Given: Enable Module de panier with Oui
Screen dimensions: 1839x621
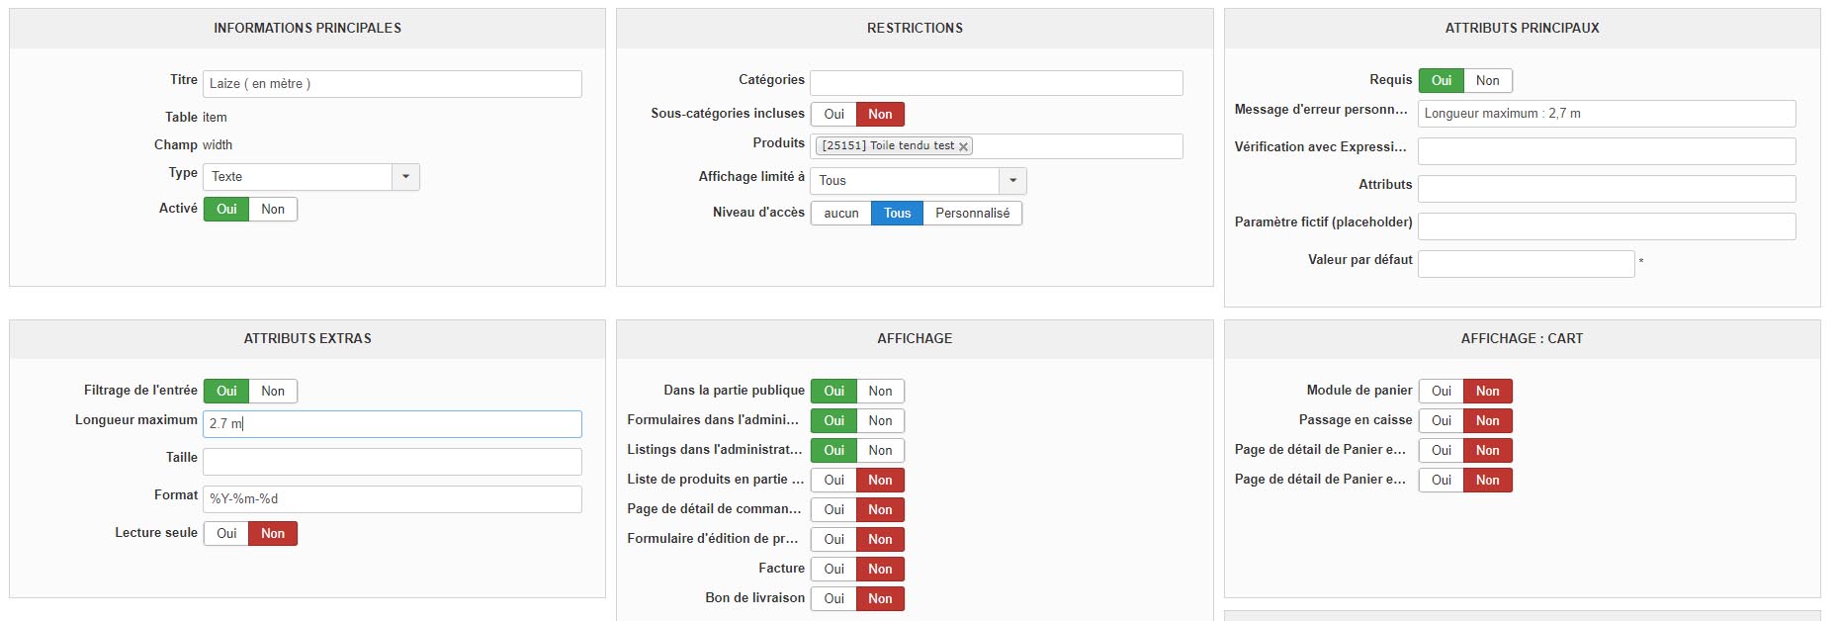Looking at the screenshot, I should [1441, 392].
